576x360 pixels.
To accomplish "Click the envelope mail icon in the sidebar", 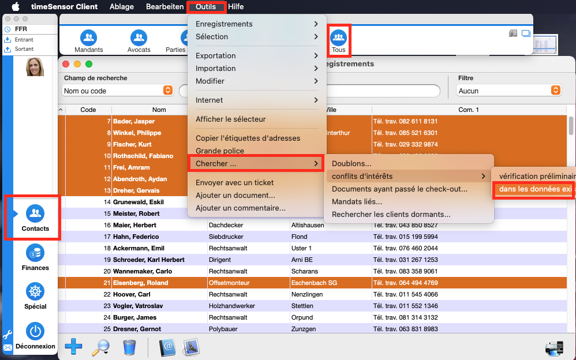I will [8, 347].
